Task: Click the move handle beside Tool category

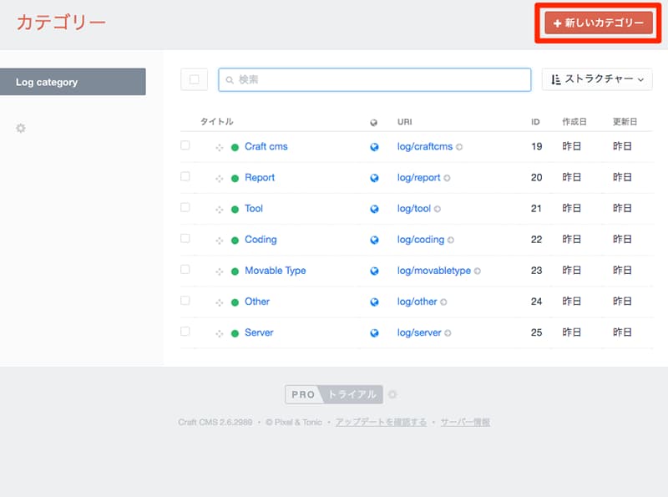Action: point(219,209)
